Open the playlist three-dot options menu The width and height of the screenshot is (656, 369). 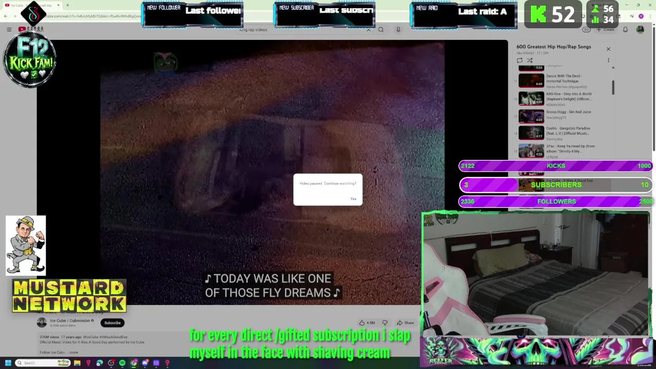608,60
